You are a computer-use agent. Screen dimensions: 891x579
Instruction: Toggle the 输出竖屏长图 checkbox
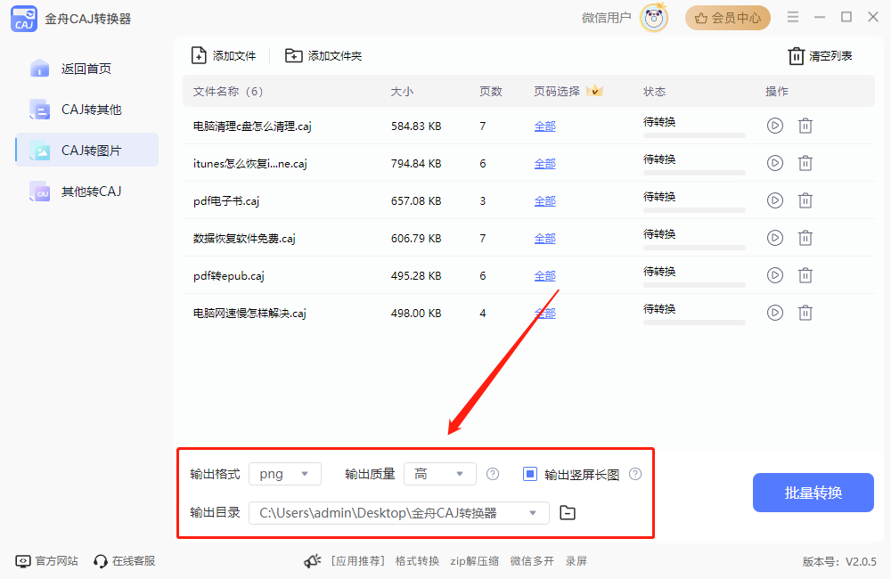(x=530, y=474)
